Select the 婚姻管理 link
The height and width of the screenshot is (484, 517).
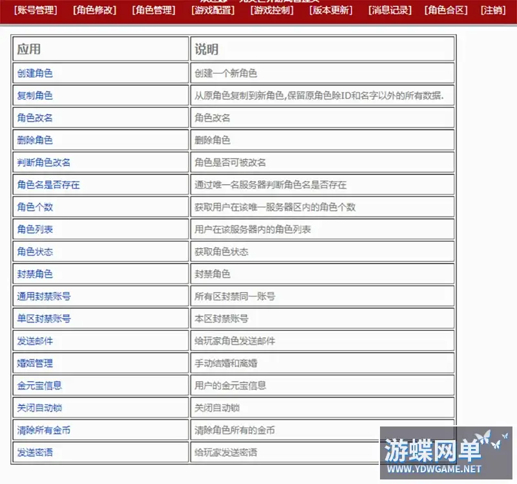pos(35,363)
